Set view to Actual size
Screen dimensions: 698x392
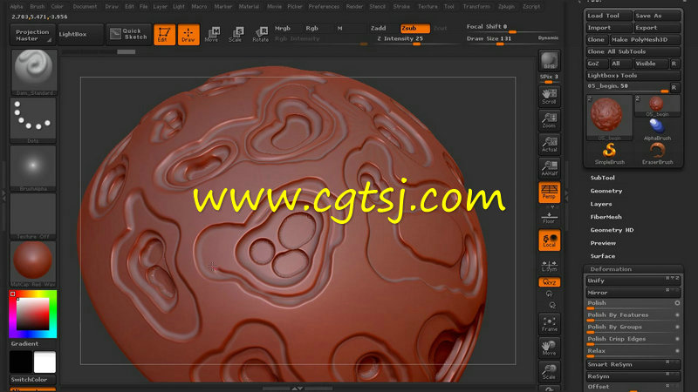(550, 145)
